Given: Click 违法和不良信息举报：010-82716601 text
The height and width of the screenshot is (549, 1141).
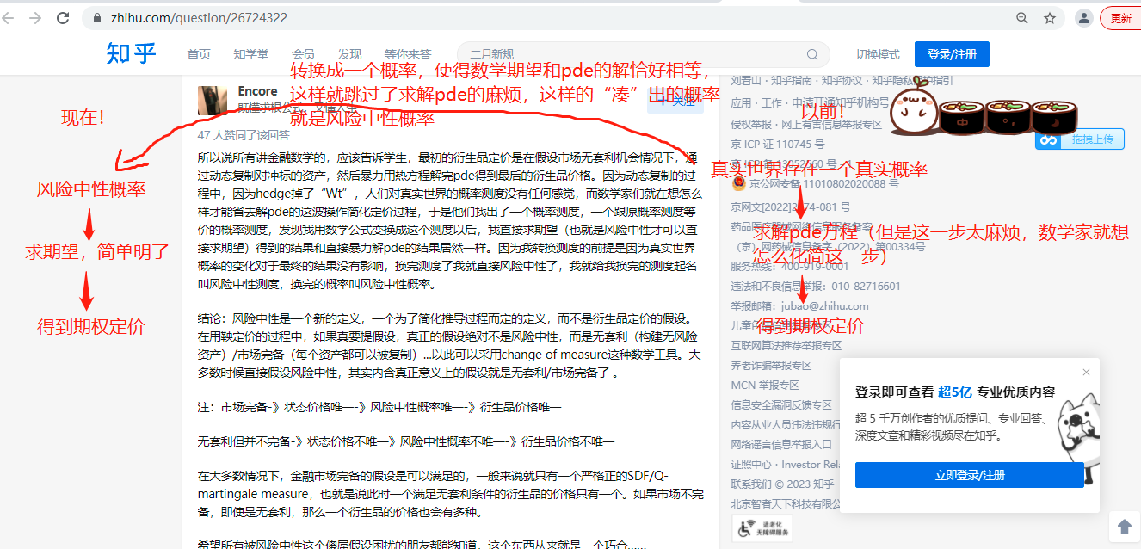Looking at the screenshot, I should point(816,286).
